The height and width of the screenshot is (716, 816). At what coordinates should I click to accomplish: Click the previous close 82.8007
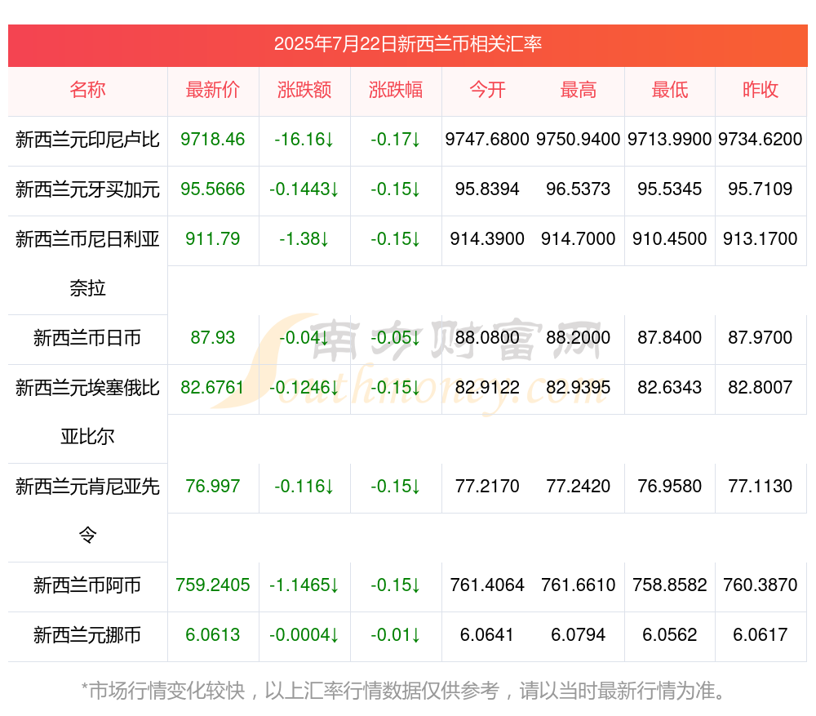761,388
